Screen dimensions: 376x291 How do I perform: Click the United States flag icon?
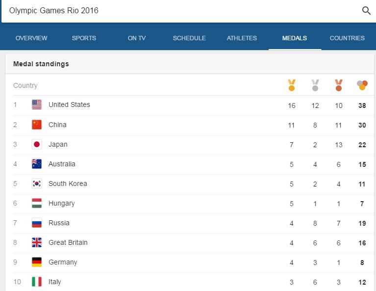[x=37, y=105]
